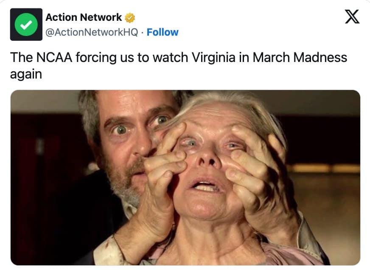This screenshot has height=270, width=370.
Task: Open the attached meme image
Action: (185, 177)
